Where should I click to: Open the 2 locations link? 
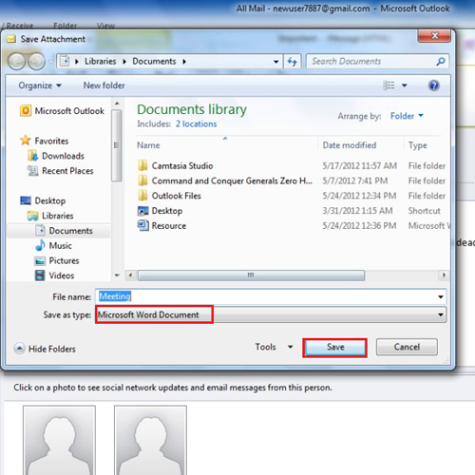click(197, 123)
